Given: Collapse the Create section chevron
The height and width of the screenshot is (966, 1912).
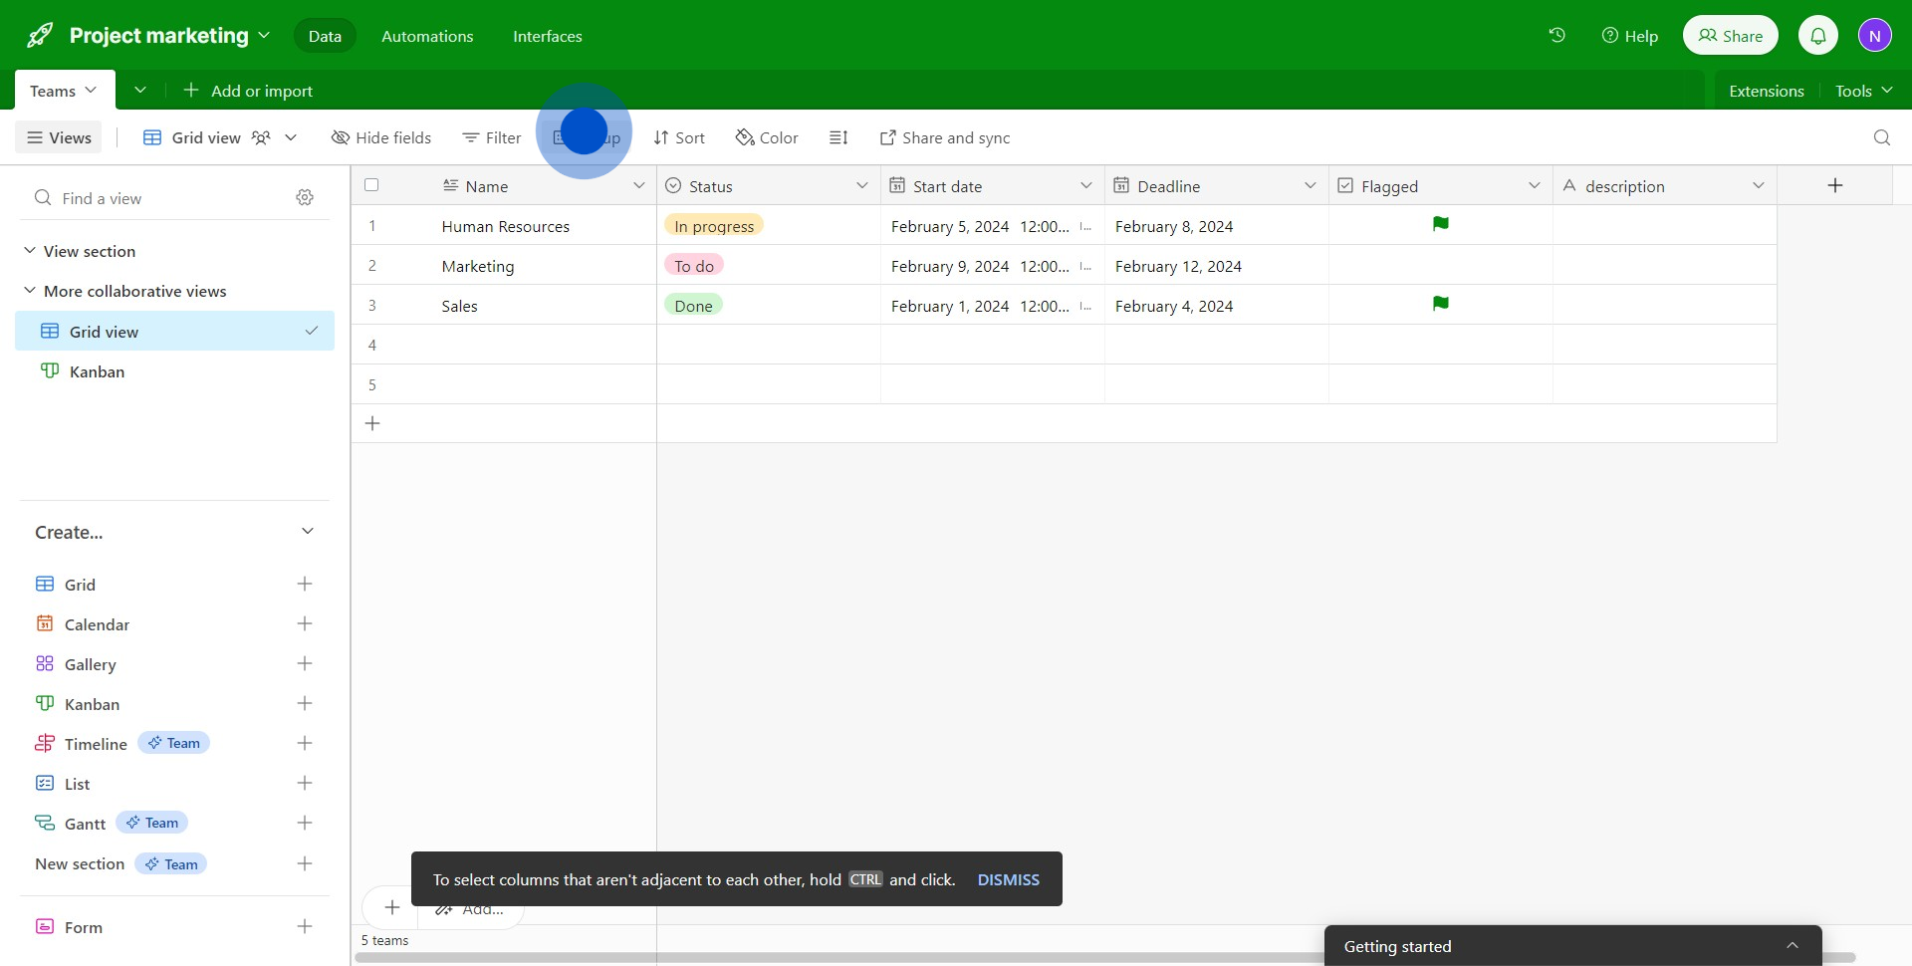Looking at the screenshot, I should tap(308, 532).
